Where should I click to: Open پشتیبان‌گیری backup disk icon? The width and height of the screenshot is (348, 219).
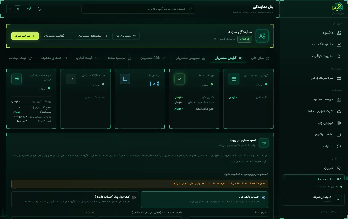click(339, 135)
